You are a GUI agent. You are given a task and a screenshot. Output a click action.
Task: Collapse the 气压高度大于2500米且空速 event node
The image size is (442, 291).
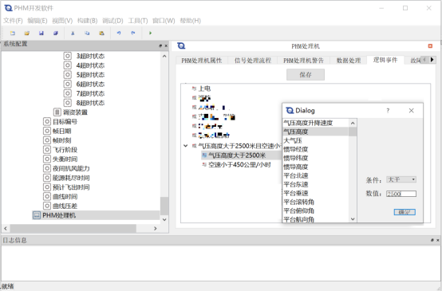click(185, 146)
